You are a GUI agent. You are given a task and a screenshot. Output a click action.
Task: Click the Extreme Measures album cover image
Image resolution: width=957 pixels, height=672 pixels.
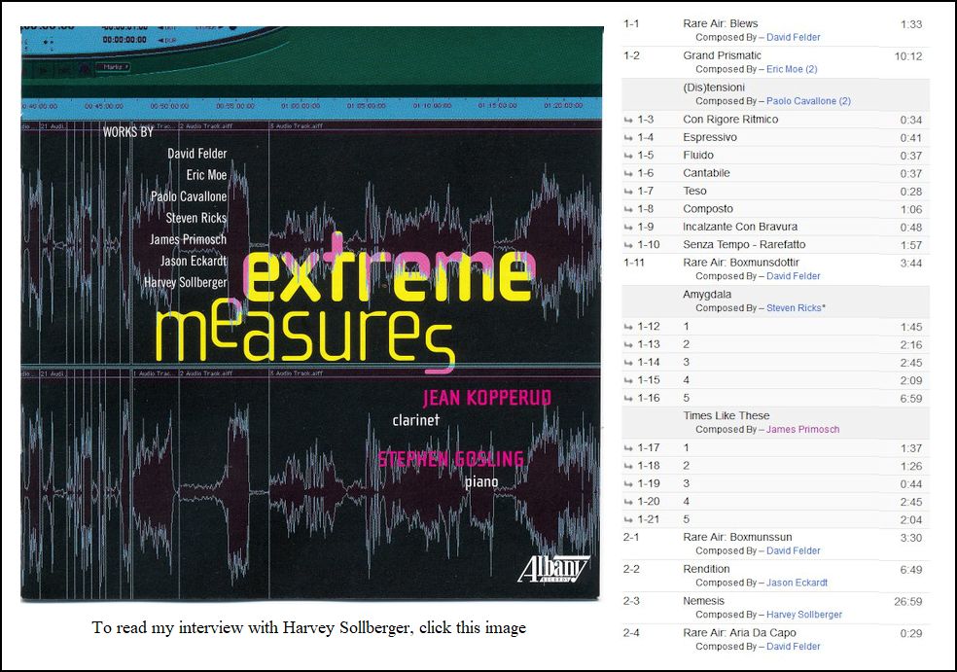point(312,314)
